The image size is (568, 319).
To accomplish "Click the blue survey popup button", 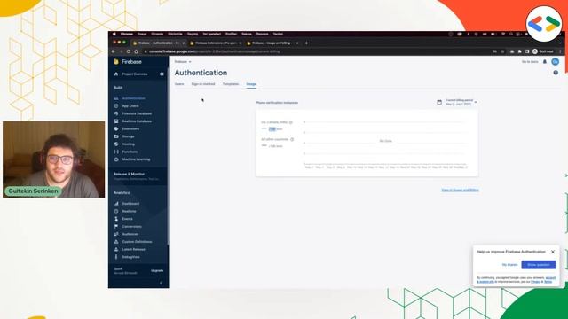I will click(539, 265).
